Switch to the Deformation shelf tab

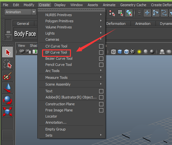pos(116,24)
